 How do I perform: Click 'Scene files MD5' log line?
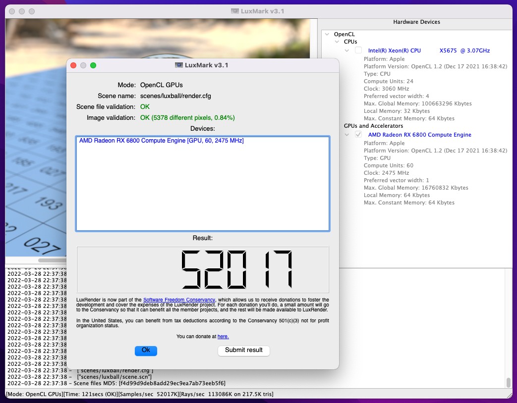pos(116,383)
